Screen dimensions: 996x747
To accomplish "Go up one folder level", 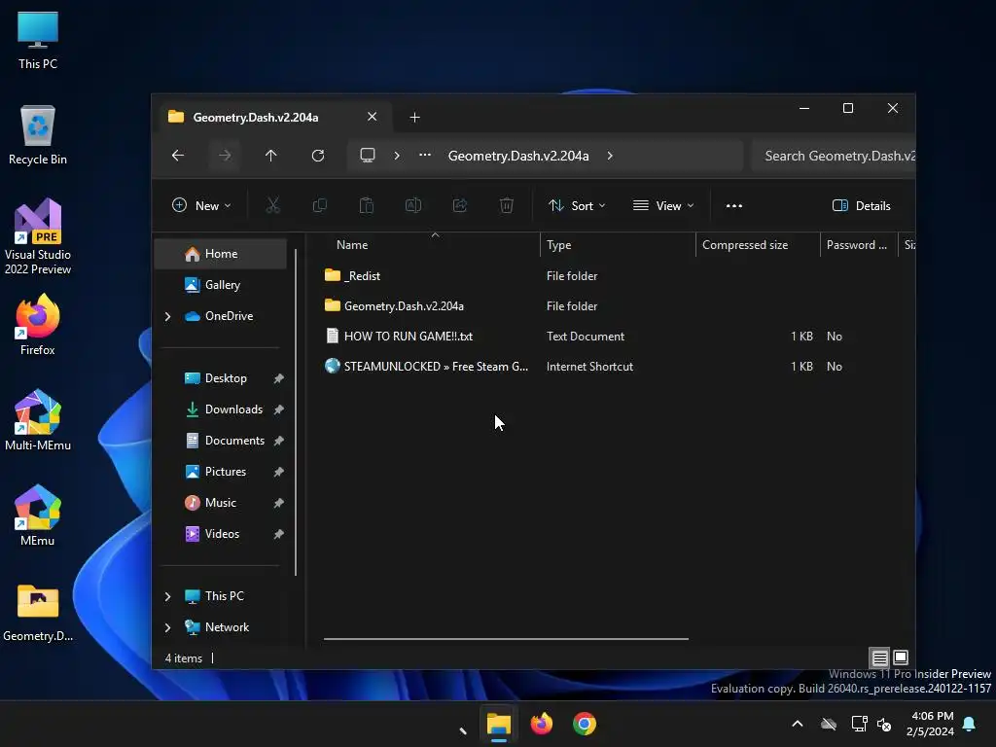I will point(271,156).
